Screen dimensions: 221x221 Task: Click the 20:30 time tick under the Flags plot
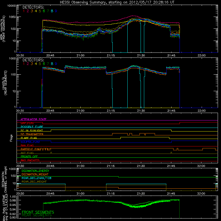click(20, 166)
